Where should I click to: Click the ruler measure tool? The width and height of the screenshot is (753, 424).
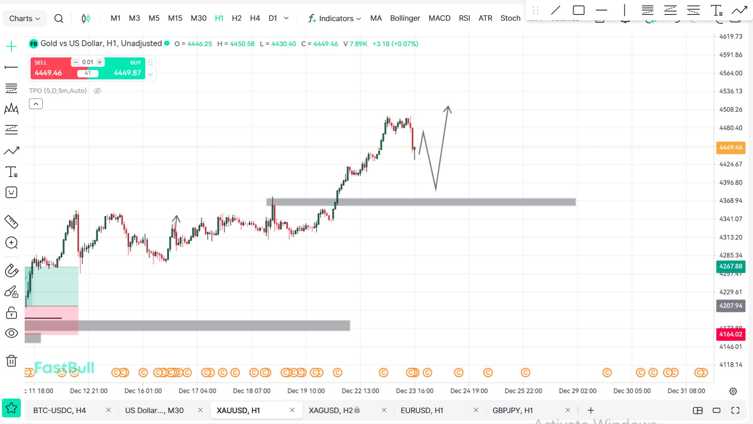(11, 222)
